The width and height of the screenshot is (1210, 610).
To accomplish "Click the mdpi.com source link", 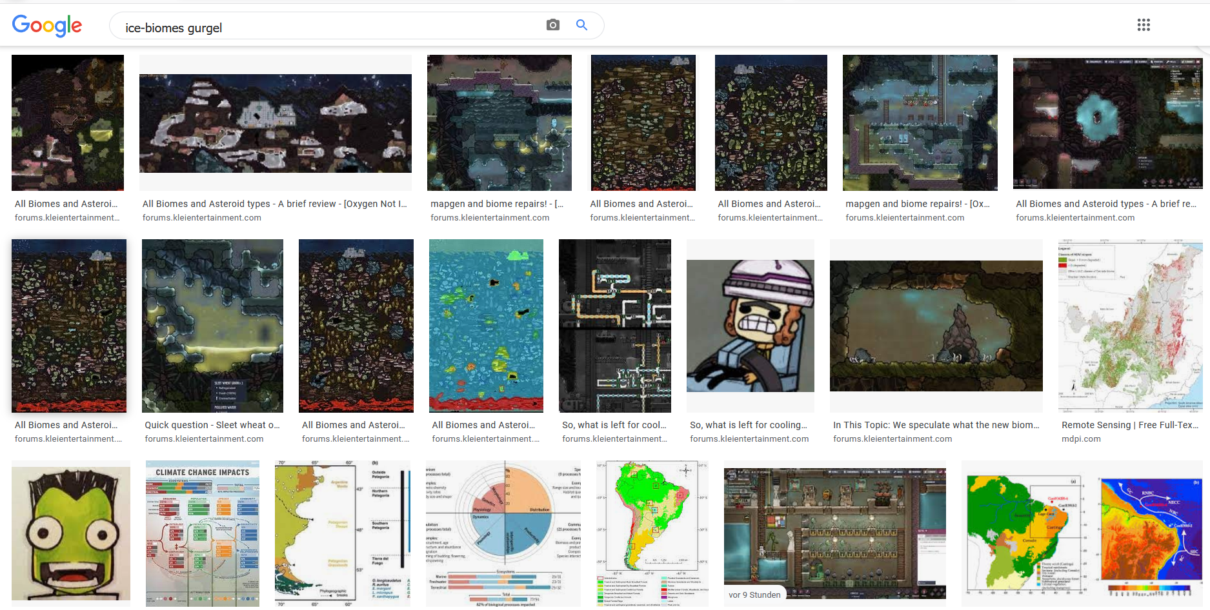I will point(1081,439).
